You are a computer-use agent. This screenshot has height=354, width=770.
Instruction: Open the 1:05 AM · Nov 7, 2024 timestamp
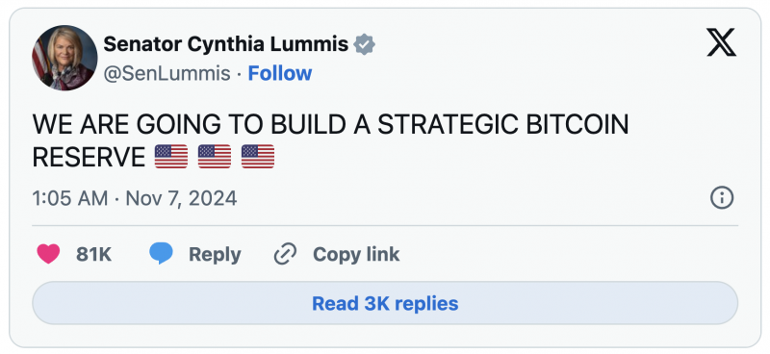(x=135, y=198)
